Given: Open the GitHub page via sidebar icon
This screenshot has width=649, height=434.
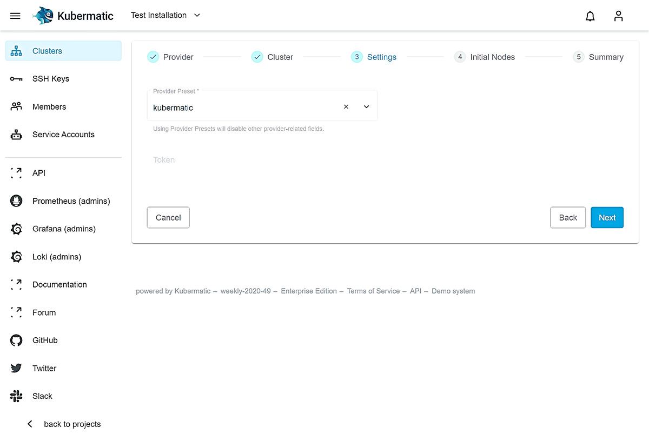Looking at the screenshot, I should 16,340.
